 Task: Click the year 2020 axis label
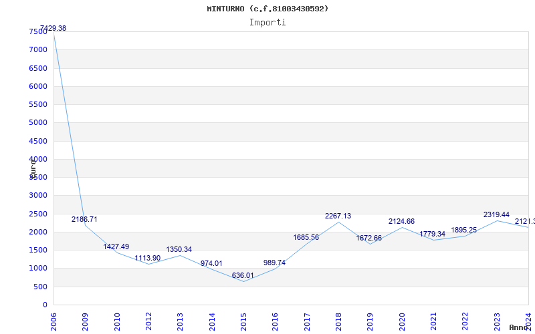[x=402, y=322]
